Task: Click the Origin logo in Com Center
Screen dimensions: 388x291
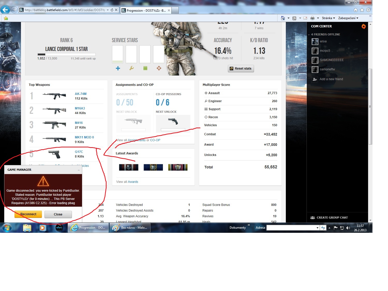Action: point(364,26)
